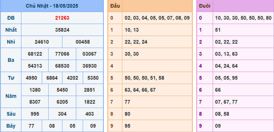Click the Bảy row label
Viewport: 274px width, 132px height.
tap(11, 126)
